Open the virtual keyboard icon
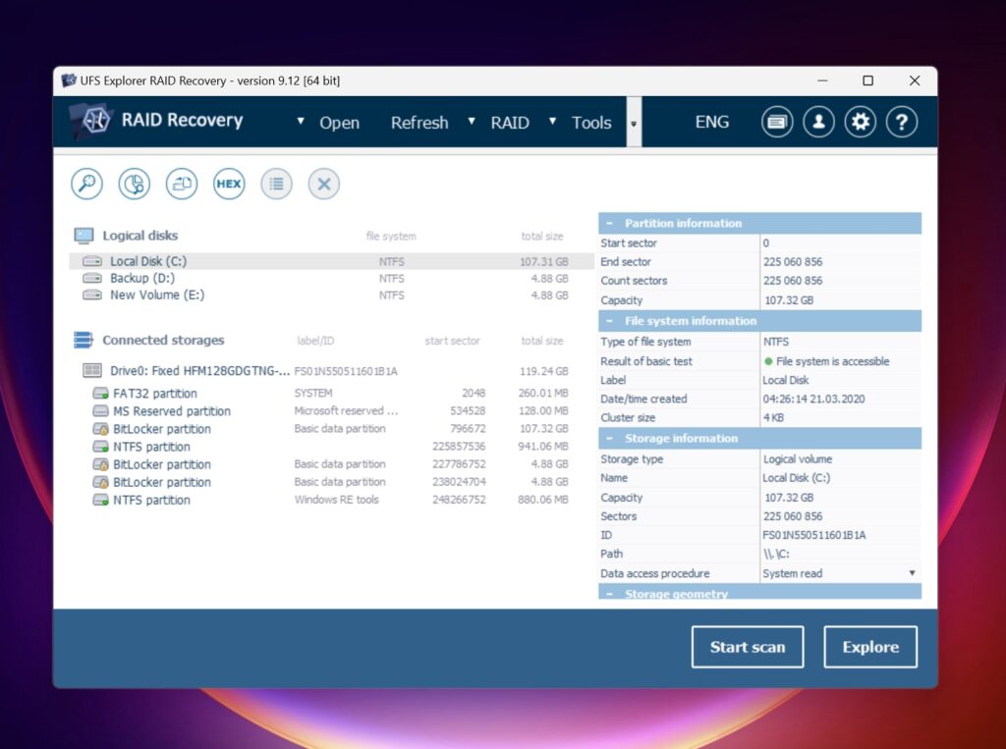Viewport: 1006px width, 749px height. [x=777, y=121]
